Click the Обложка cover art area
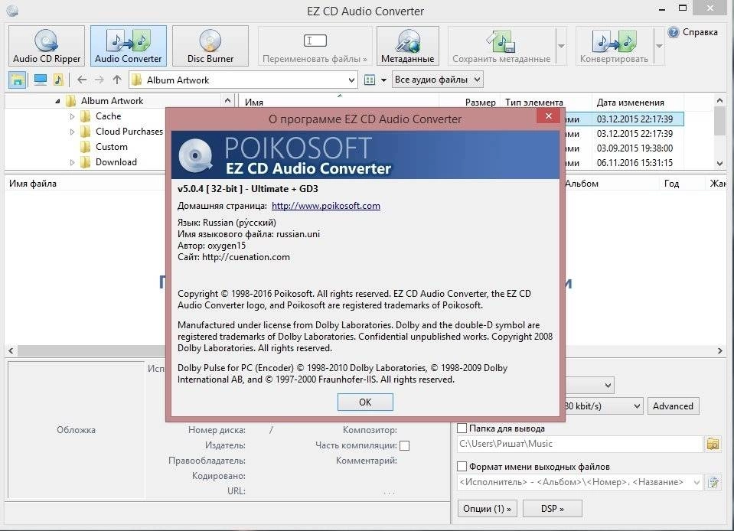The width and height of the screenshot is (734, 531). pyautogui.click(x=76, y=430)
